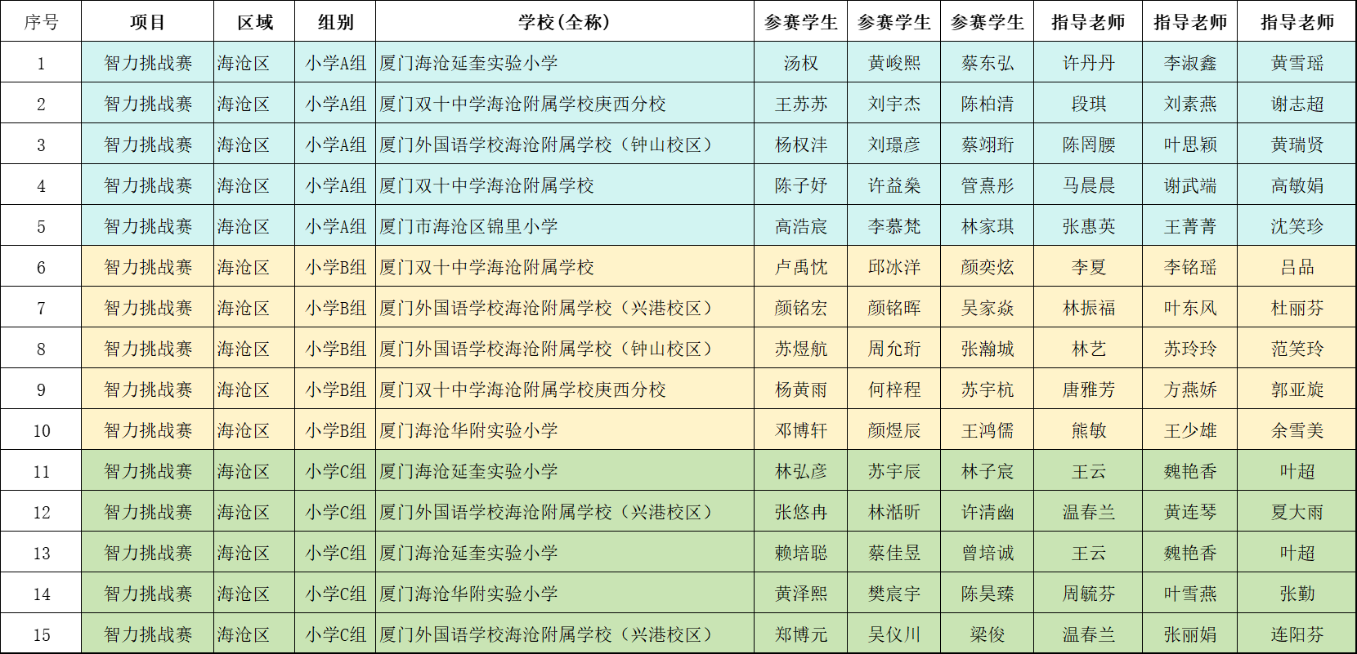The image size is (1357, 654).
Task: Click the 项目 column header
Action: coord(148,22)
